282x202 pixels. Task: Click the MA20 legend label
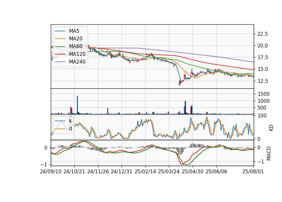[76, 39]
